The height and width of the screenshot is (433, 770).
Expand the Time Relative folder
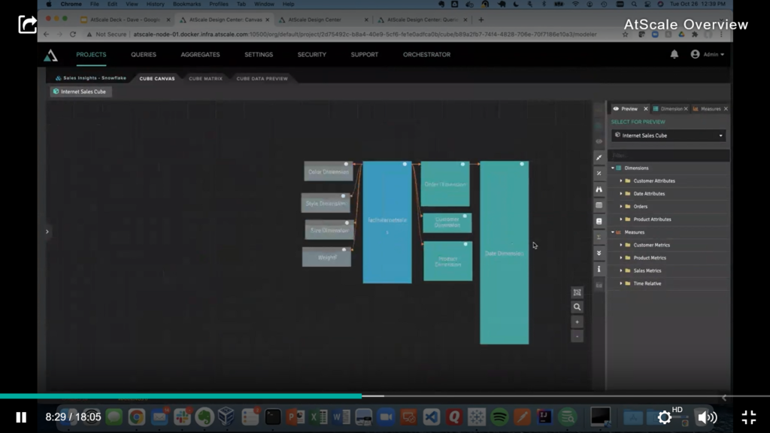[620, 283]
